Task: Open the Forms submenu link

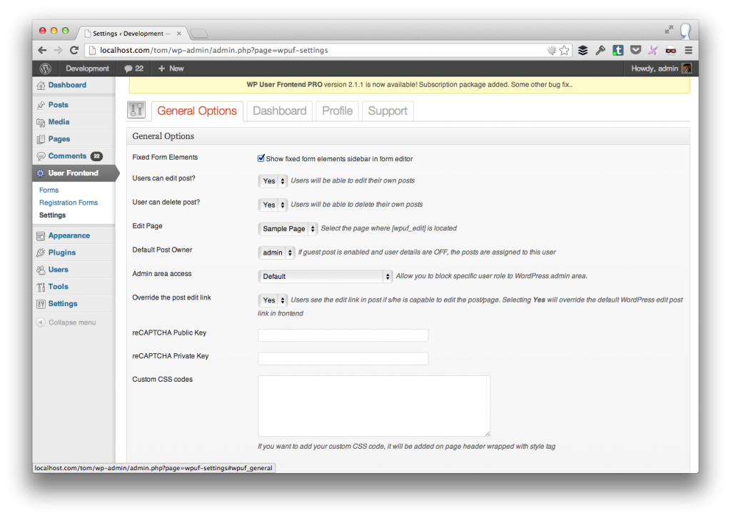Action: (49, 190)
